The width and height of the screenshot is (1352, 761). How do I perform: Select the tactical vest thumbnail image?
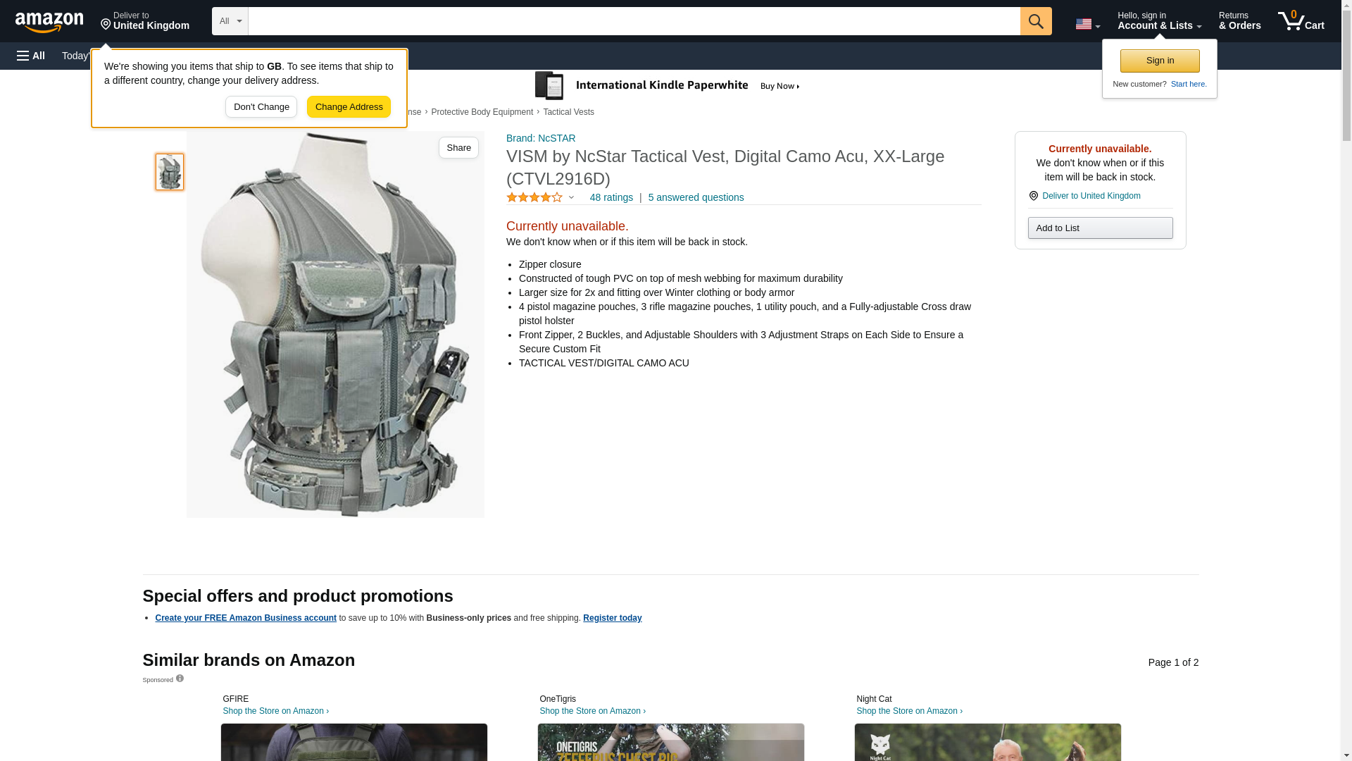click(x=170, y=172)
